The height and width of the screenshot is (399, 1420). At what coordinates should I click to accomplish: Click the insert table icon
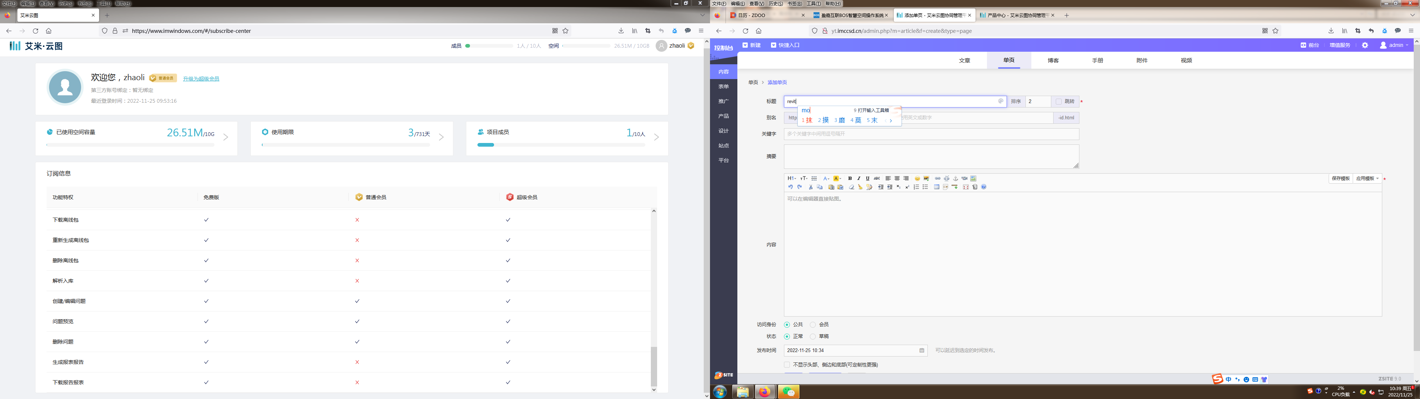point(937,187)
